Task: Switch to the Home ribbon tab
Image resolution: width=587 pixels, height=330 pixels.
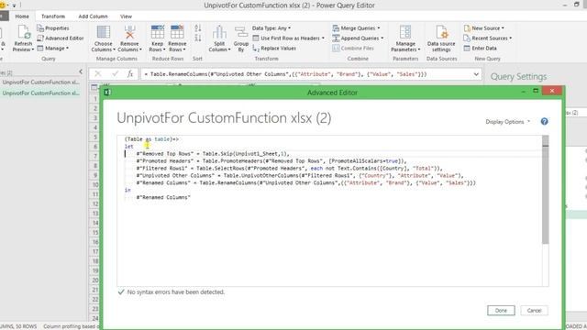Action: click(x=22, y=16)
